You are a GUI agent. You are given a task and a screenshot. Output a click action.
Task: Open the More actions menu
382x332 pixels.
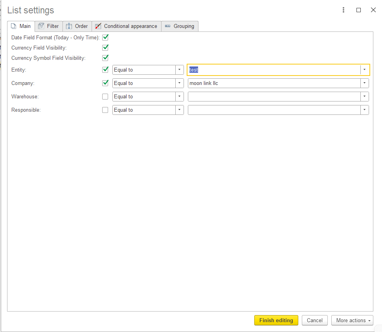point(352,320)
